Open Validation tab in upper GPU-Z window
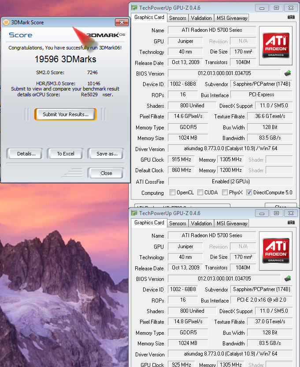 point(201,18)
